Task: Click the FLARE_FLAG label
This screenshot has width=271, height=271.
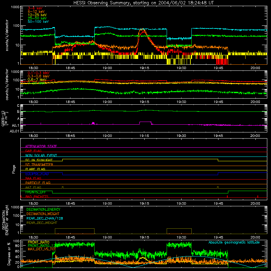Action: pos(35,169)
